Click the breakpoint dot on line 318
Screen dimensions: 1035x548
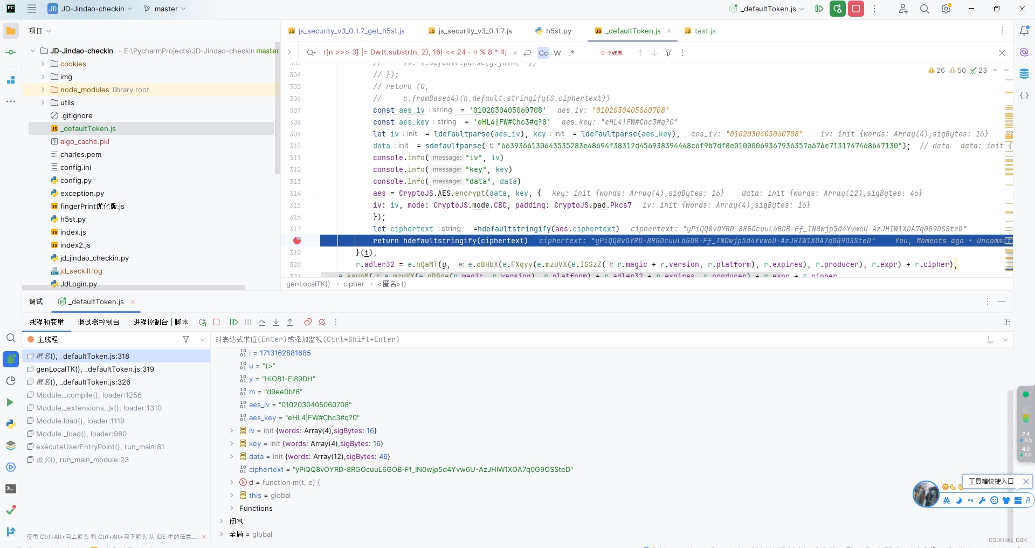298,241
